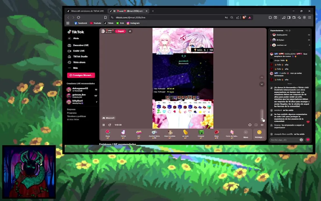
Task: Open TikTok logo home link
Action: click(x=76, y=32)
